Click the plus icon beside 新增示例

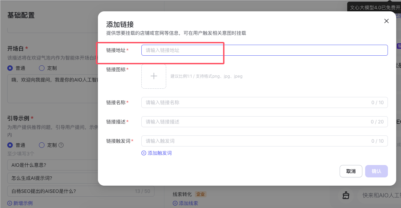point(10,203)
